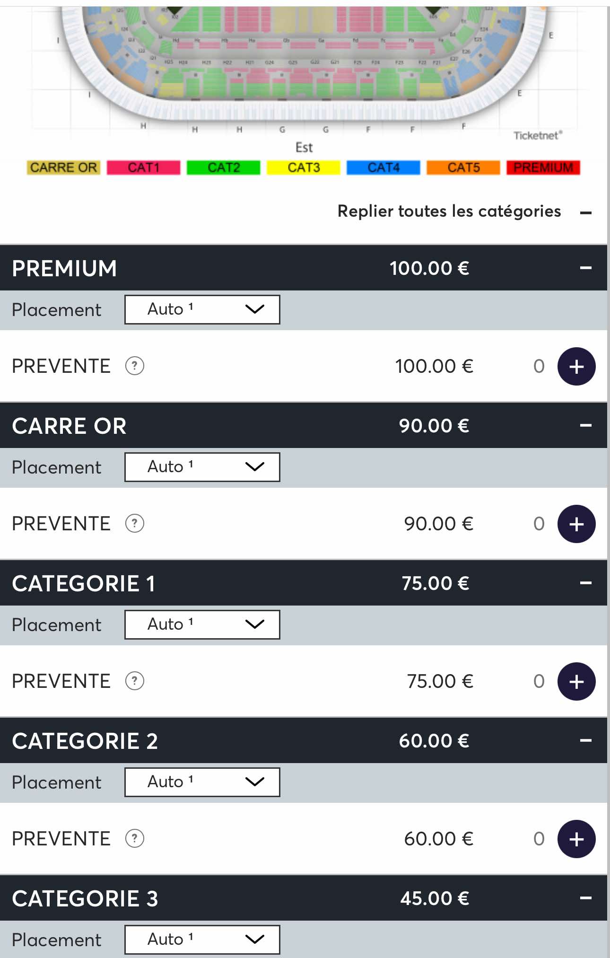The height and width of the screenshot is (958, 610).
Task: Add one CARRE OR prevente ticket
Action: tap(576, 524)
